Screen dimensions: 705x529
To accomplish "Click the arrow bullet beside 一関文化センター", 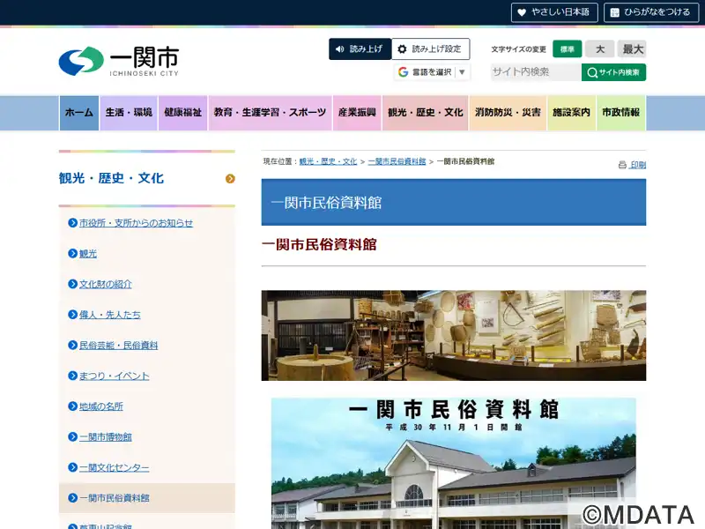I will click(x=72, y=467).
